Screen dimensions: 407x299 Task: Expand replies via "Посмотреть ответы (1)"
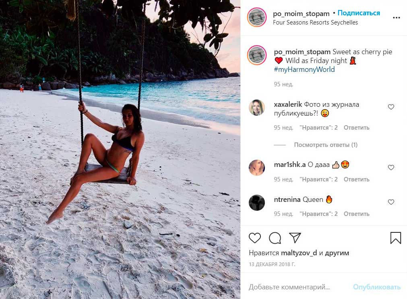pyautogui.click(x=326, y=145)
